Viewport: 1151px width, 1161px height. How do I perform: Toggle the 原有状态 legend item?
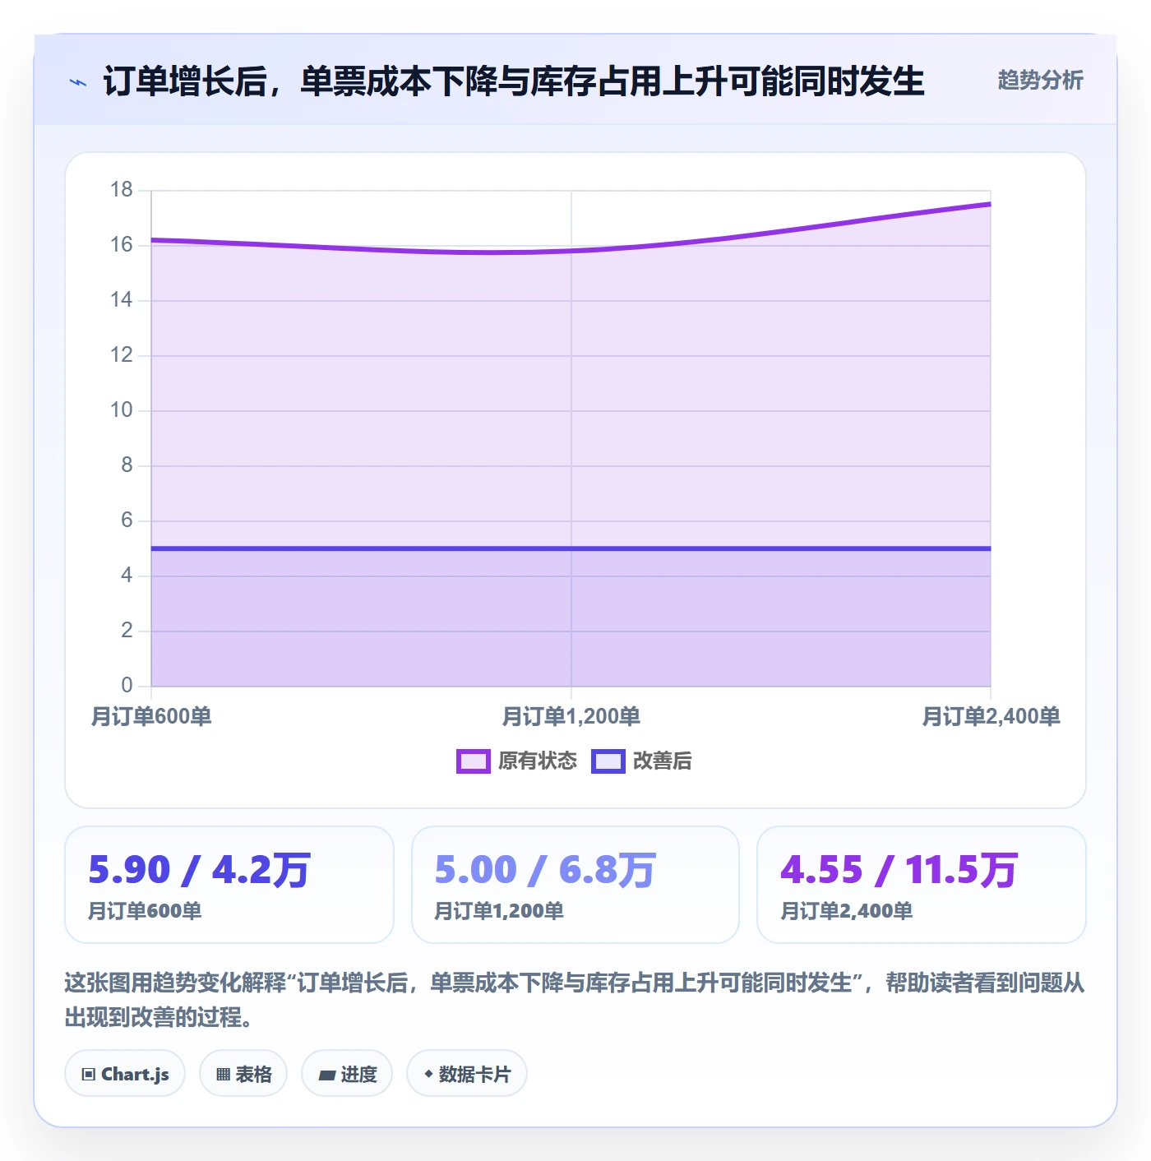(517, 761)
